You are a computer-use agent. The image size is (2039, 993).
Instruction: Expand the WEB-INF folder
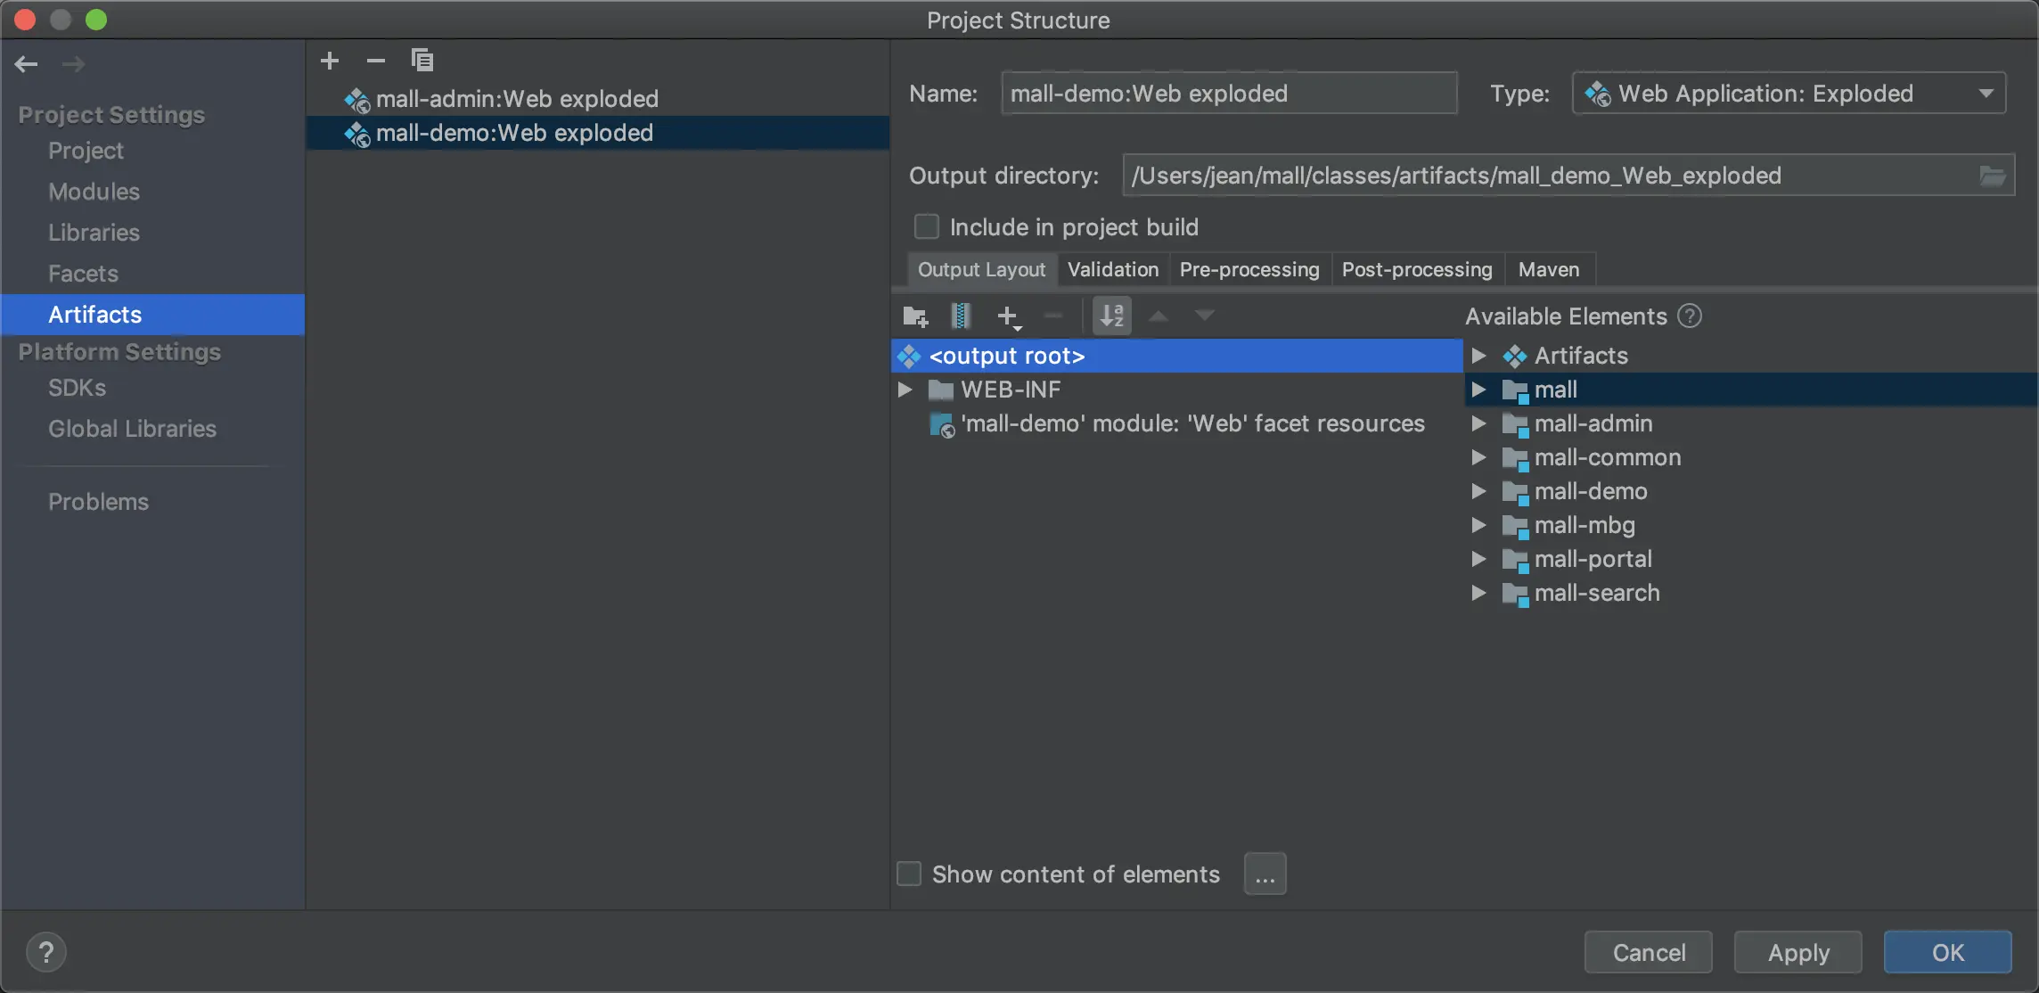coord(905,390)
